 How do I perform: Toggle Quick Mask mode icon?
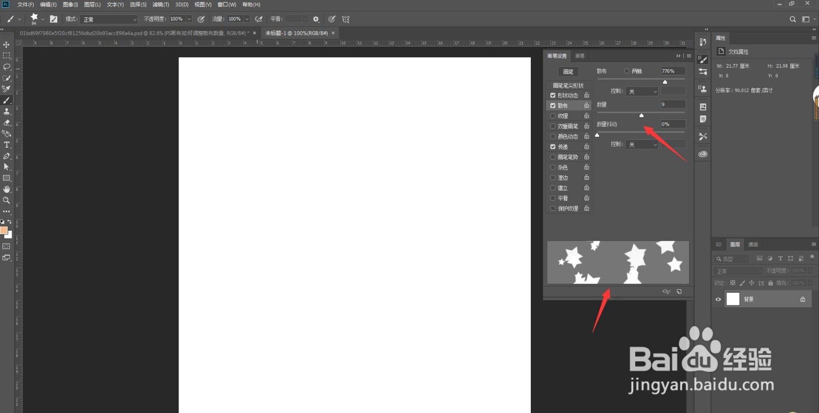point(7,246)
